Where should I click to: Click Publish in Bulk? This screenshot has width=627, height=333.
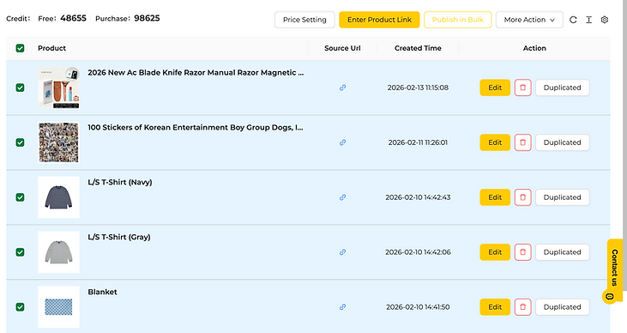pos(457,20)
